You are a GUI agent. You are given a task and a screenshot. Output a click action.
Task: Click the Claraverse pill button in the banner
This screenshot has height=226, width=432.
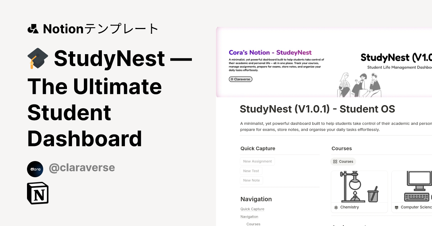click(x=240, y=79)
